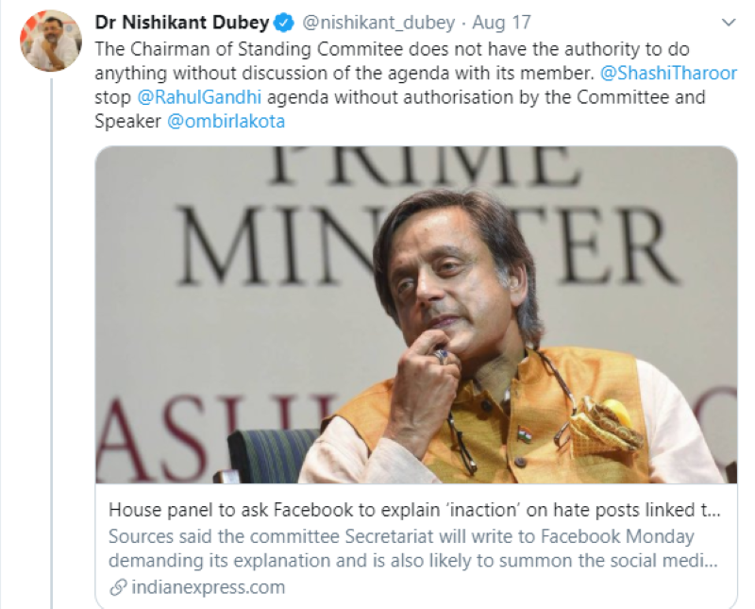This screenshot has height=609, width=755.
Task: Click the chain link icon beside indianexpress.com
Action: 118,587
